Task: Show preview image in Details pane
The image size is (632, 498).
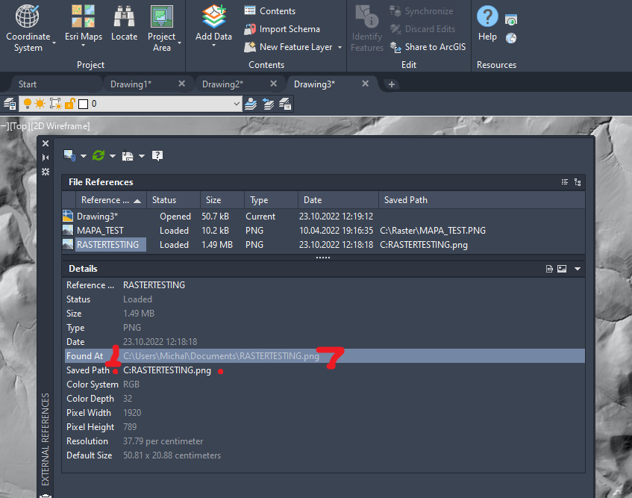Action: (561, 268)
